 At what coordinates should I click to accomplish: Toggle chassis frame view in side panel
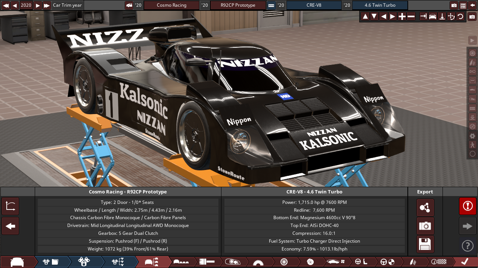point(472,81)
